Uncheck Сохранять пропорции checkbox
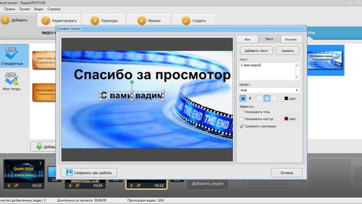The width and height of the screenshot is (362, 204). point(242,126)
